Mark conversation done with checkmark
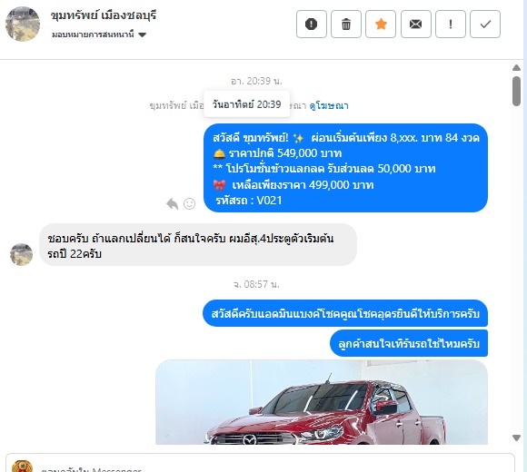 click(x=485, y=25)
